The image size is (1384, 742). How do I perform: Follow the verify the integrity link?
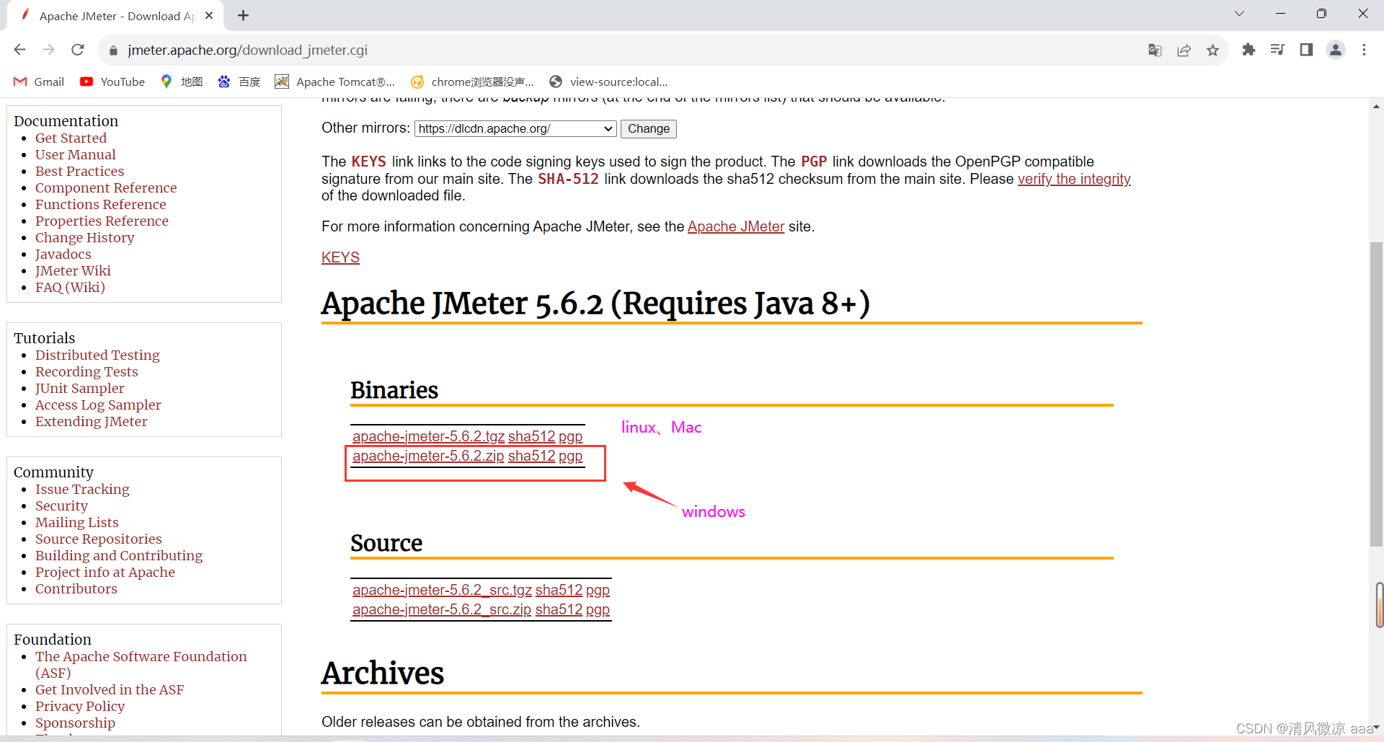click(1074, 179)
